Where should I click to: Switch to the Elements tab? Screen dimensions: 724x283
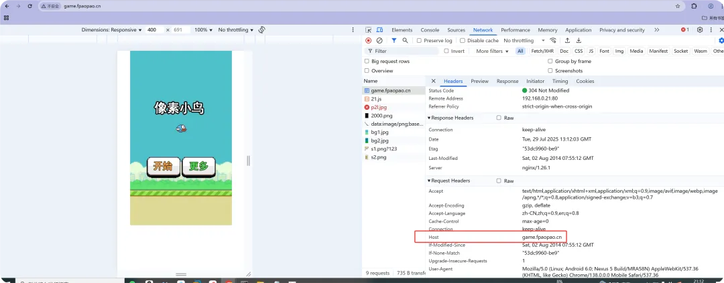click(402, 30)
